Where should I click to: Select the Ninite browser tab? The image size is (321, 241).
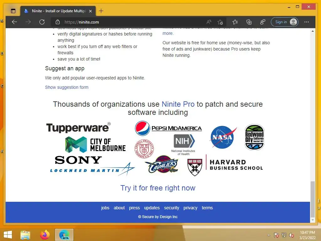coord(58,11)
